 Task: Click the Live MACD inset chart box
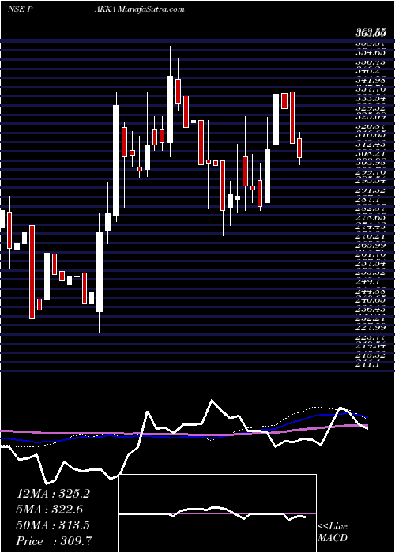[218, 513]
